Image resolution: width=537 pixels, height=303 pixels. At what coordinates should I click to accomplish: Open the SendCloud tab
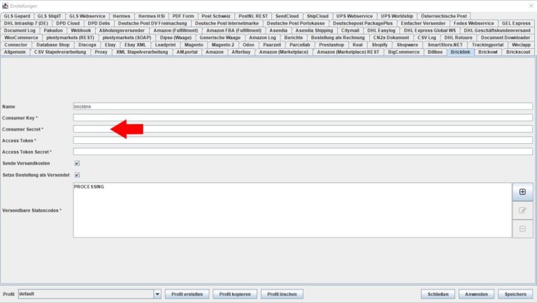point(287,16)
